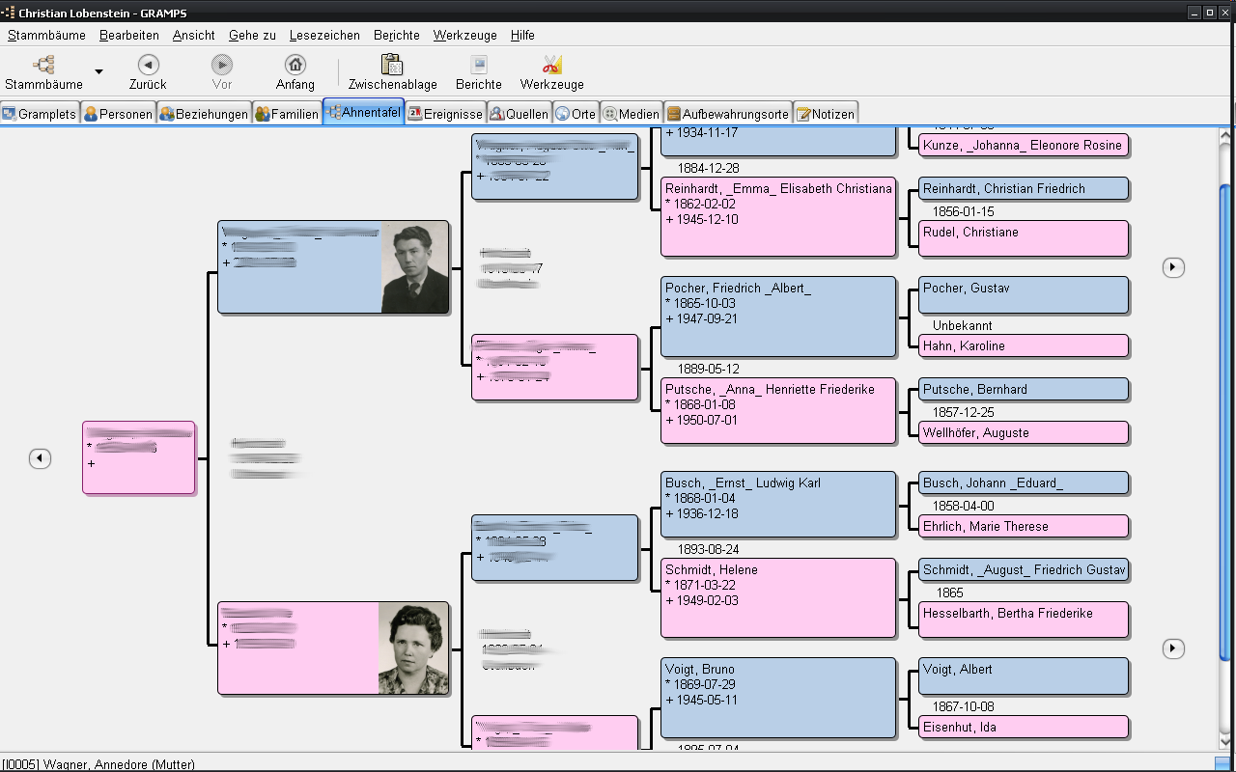
Task: Select Busch, Johann Eduard box
Action: (1024, 483)
